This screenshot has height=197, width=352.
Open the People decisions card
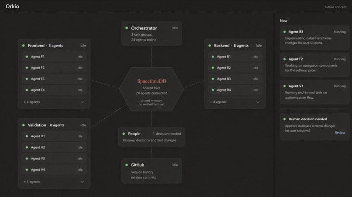[x=152, y=137]
